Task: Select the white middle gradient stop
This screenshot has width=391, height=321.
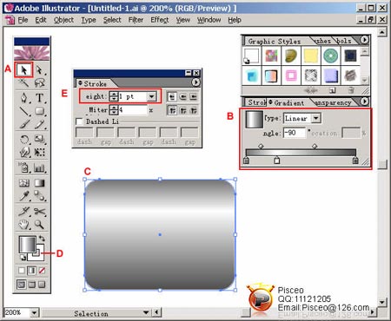Action: click(x=277, y=160)
